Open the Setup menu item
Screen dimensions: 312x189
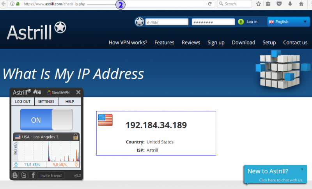(269, 42)
